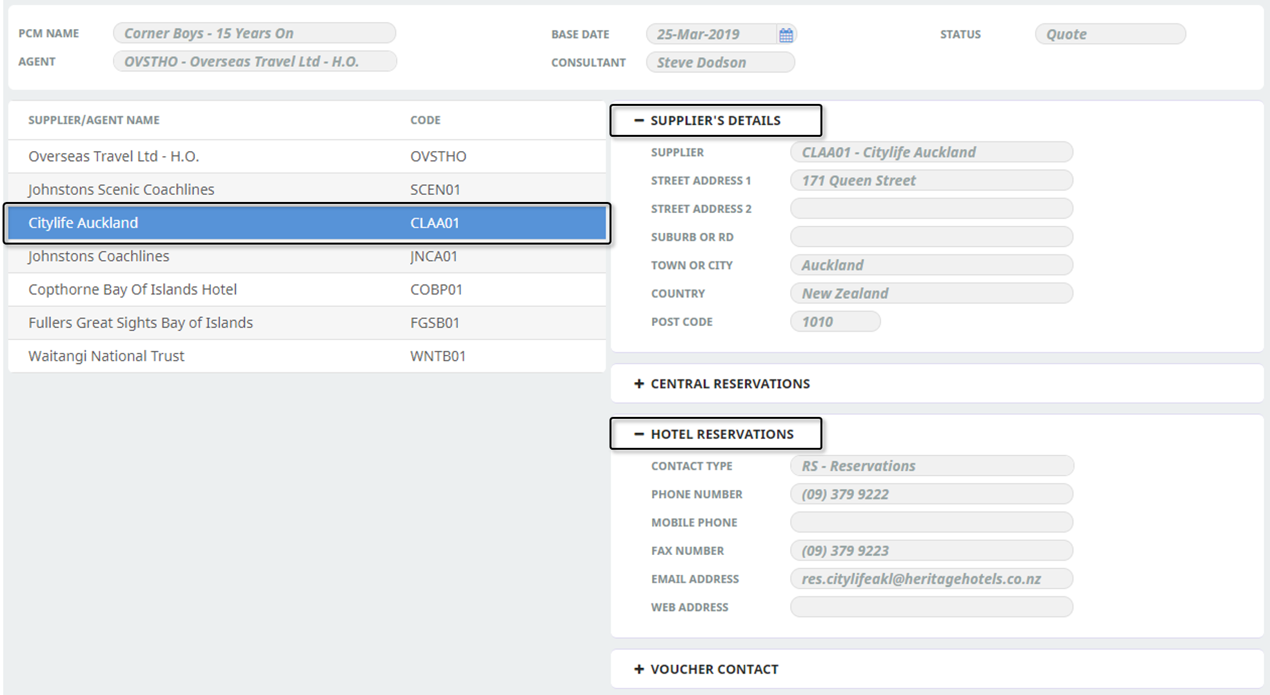
Task: Click the SCEN01 code cell
Action: click(x=435, y=190)
